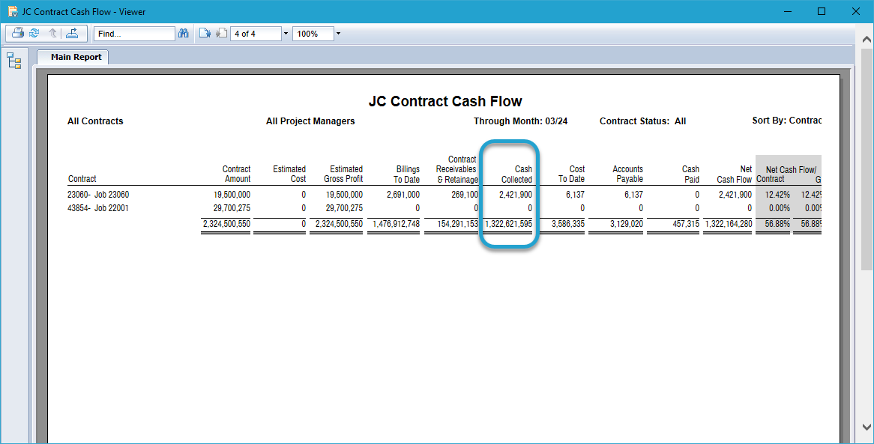Click the 'Cash Collected' column header
The image size is (874, 444).
(516, 174)
